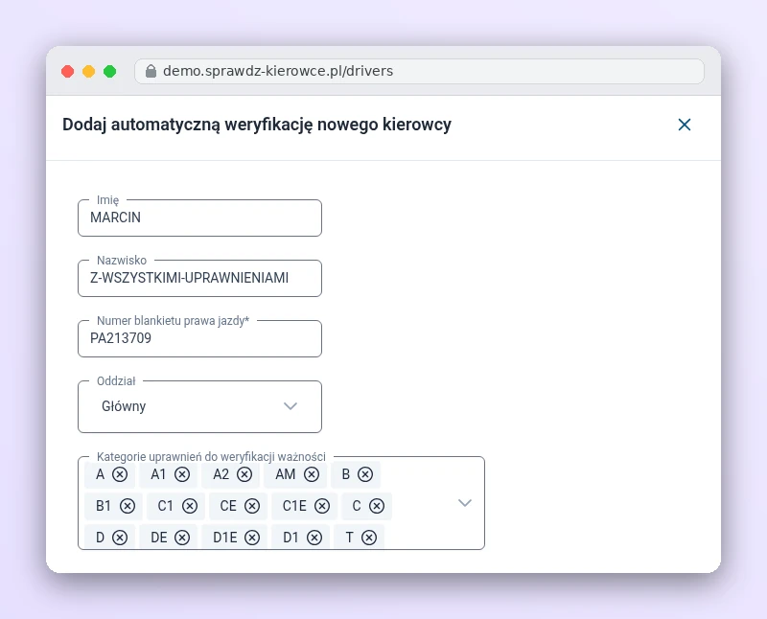Click the yellow minimize window button
The image size is (767, 619).
pos(88,71)
